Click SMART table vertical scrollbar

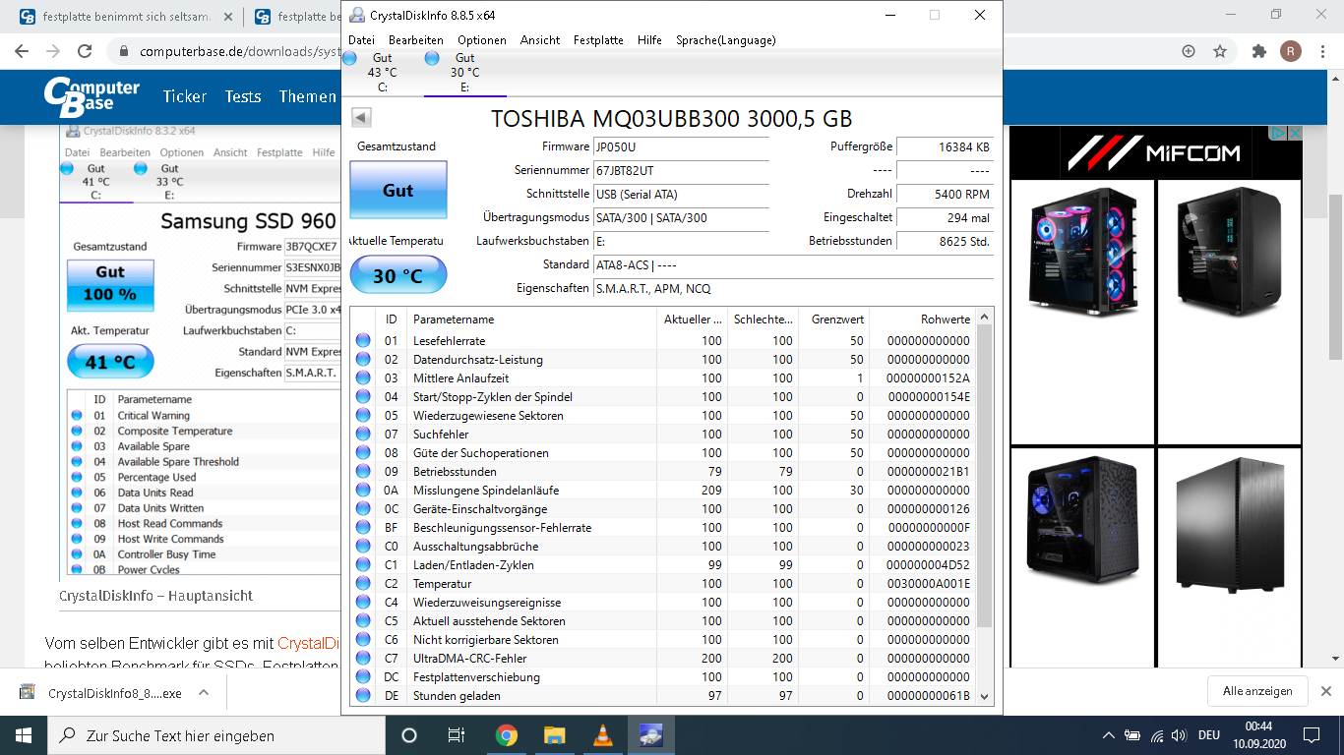point(985,506)
